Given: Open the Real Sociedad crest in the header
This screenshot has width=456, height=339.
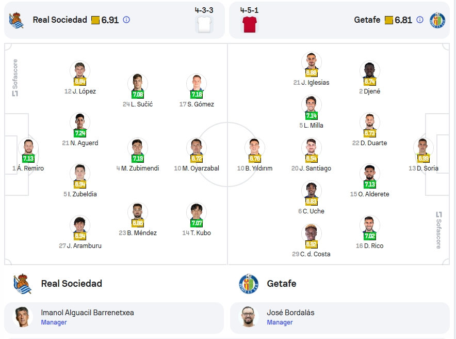Looking at the screenshot, I should pos(17,20).
